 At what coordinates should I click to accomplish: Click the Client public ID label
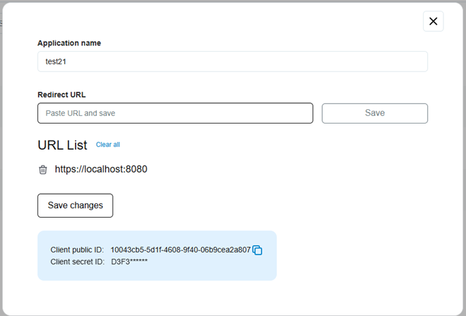tap(77, 250)
